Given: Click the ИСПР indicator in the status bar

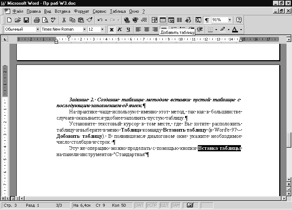Looking at the screenshot, I should click(x=152, y=206).
